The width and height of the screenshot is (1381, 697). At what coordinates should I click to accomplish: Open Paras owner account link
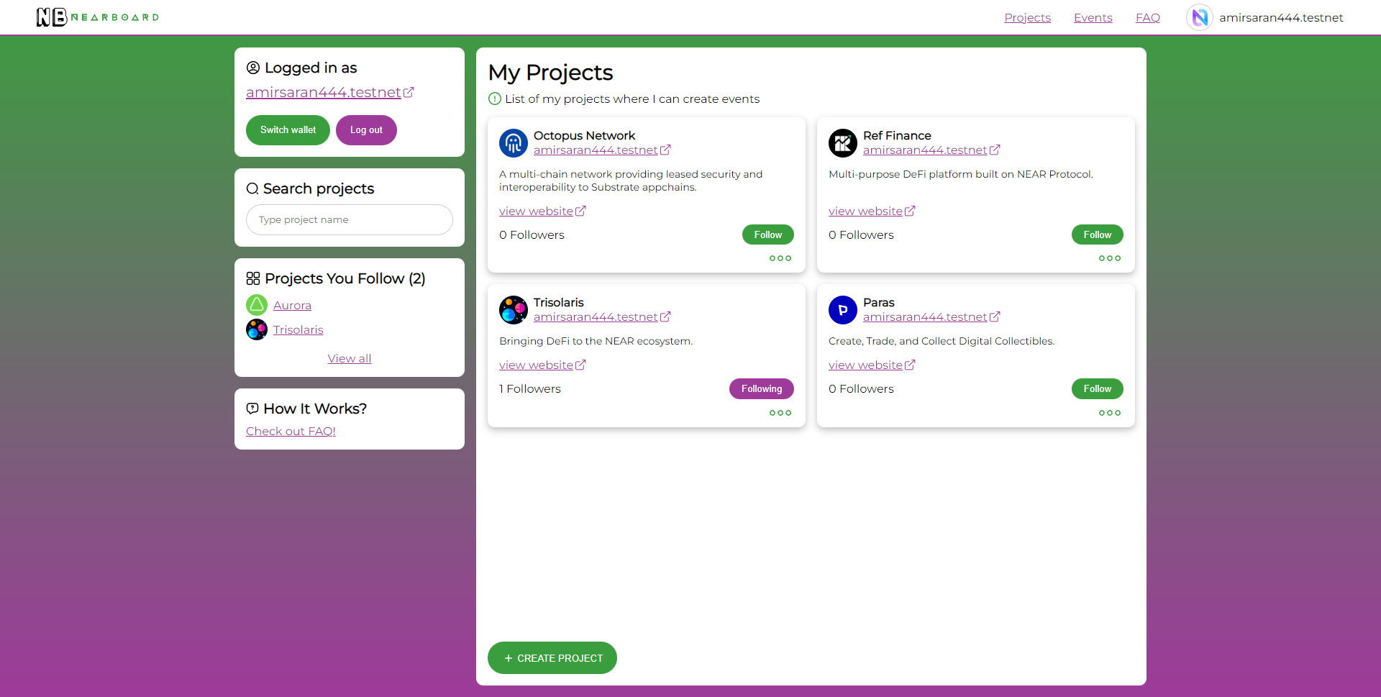point(931,316)
